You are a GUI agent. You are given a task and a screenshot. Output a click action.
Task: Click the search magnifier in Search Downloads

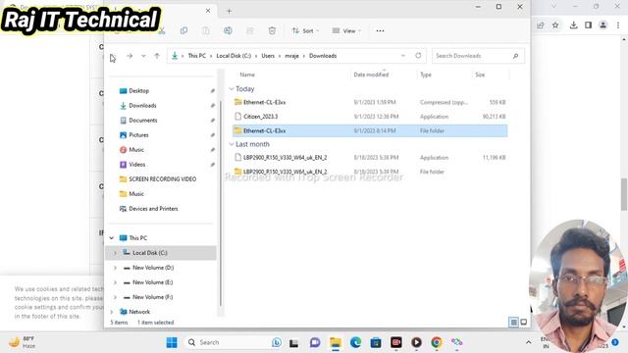point(516,56)
